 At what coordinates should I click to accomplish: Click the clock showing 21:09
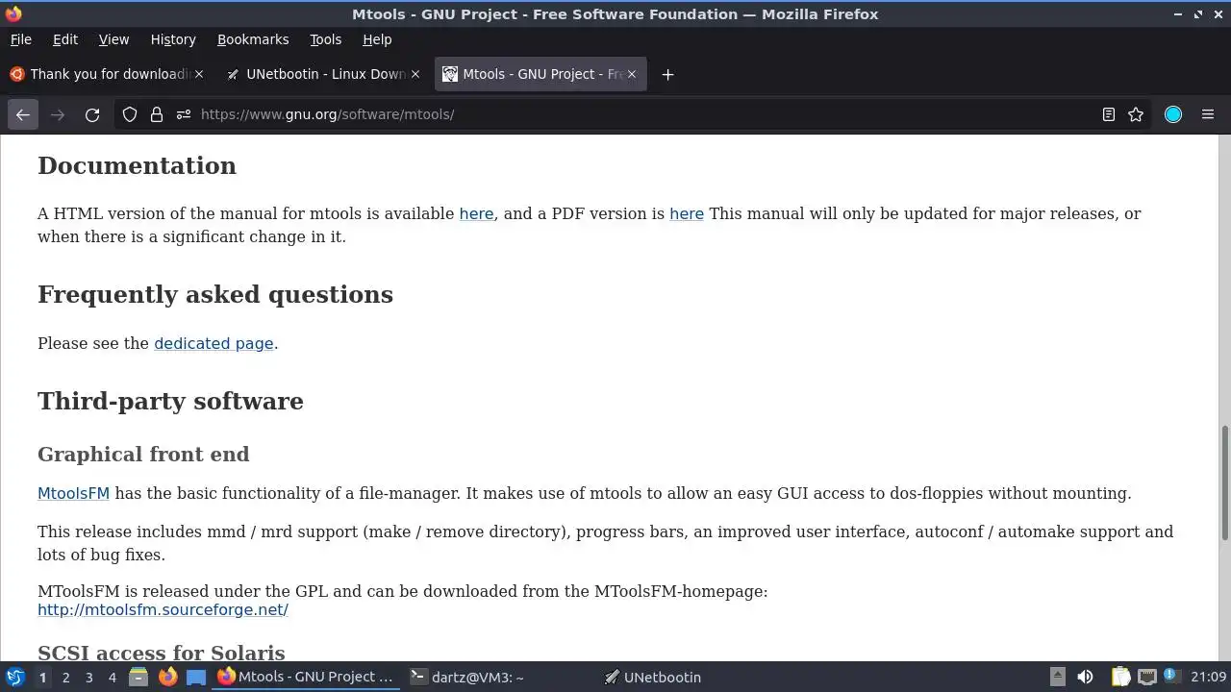1208,677
